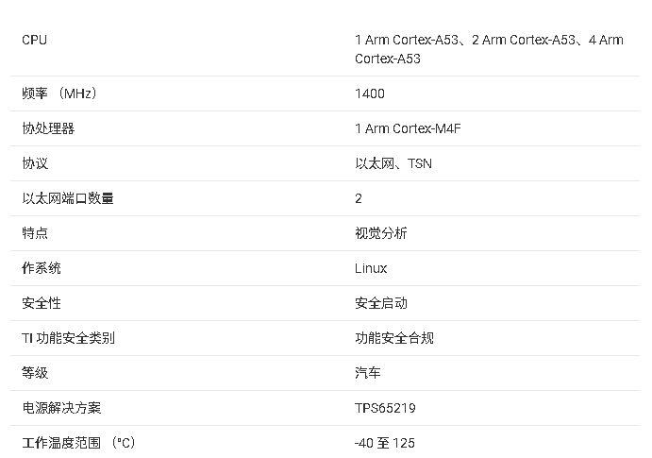Click the CPU row label

click(34, 40)
